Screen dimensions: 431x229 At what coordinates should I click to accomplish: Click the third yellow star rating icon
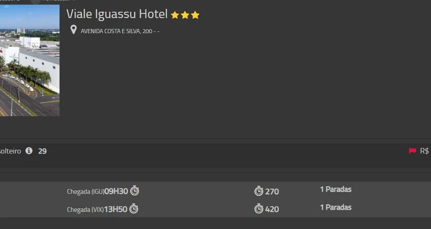click(195, 15)
